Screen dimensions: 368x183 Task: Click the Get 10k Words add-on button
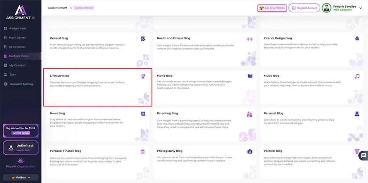click(21, 133)
